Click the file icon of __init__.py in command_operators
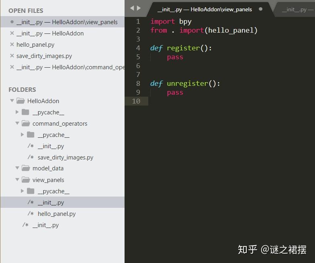The height and width of the screenshot is (263, 315). [31, 146]
